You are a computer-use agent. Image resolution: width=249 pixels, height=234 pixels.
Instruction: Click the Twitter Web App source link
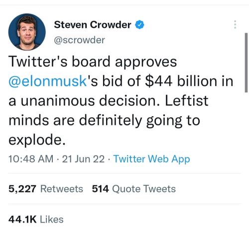(152, 159)
